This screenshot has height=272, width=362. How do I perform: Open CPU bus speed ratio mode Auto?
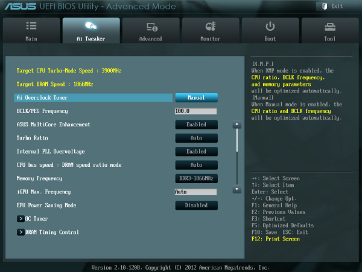[196, 165]
